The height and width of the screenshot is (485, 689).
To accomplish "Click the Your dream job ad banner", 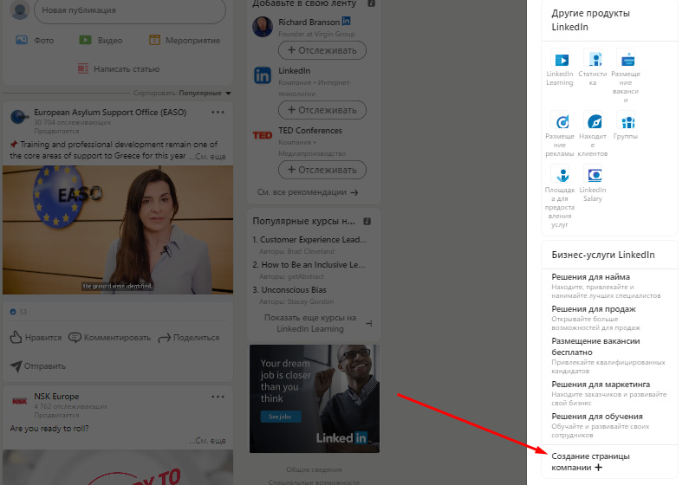I will pyautogui.click(x=315, y=398).
